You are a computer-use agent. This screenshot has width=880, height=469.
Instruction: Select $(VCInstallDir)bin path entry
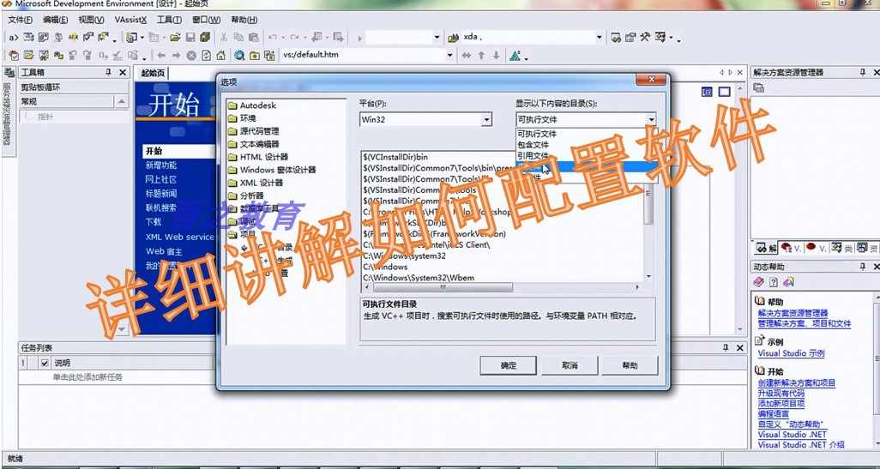coord(395,157)
